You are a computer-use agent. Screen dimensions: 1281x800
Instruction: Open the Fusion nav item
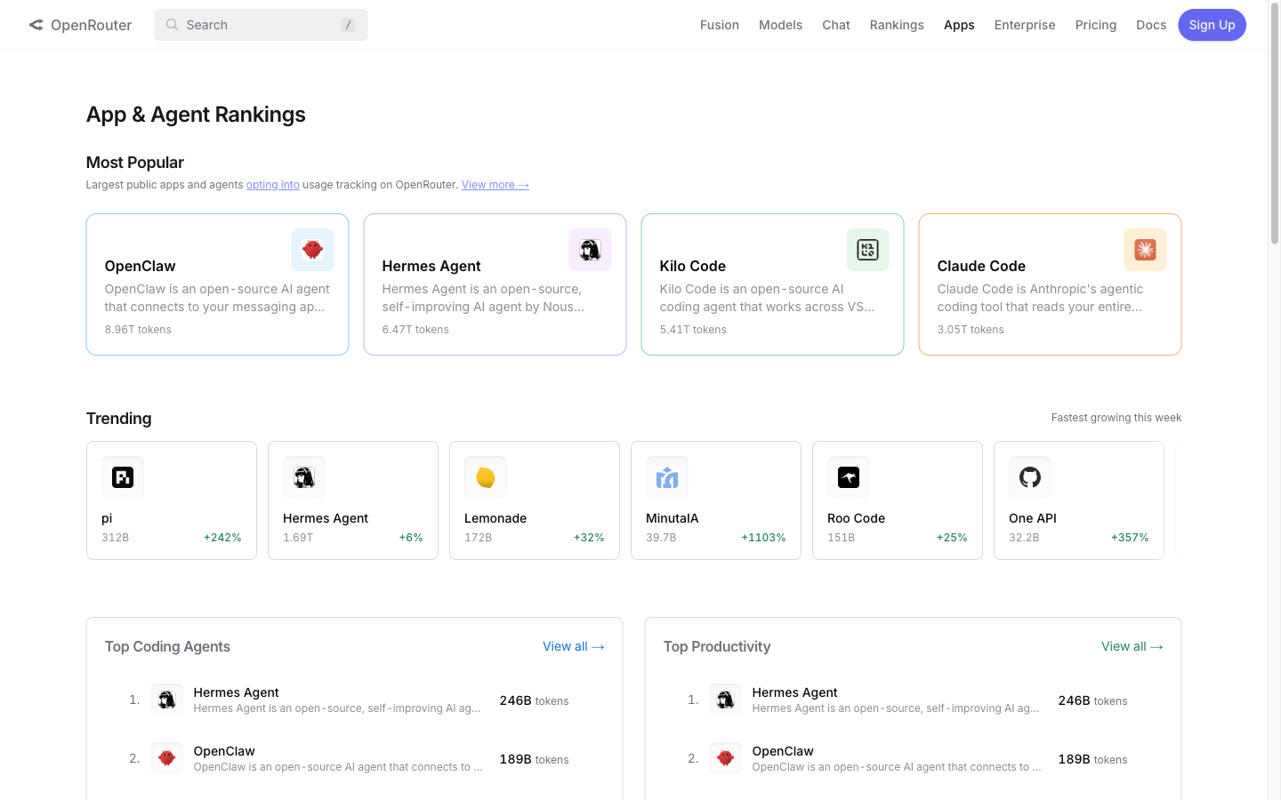click(x=720, y=25)
